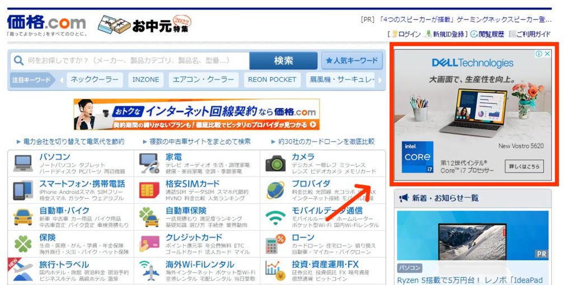Viewport: 573px width, 285px height.
Task: Click the インターネット回線契約 banner
Action: (x=196, y=114)
